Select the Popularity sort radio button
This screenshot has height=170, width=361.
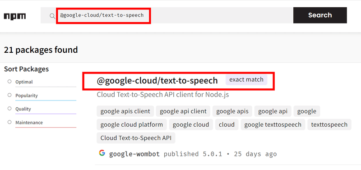pos(9,95)
